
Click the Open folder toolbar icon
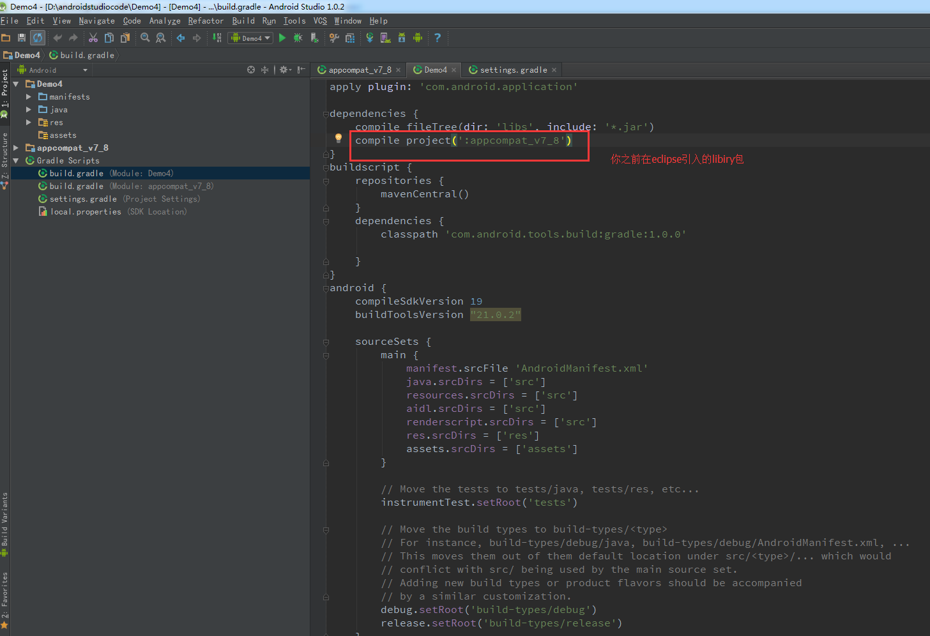click(x=6, y=38)
